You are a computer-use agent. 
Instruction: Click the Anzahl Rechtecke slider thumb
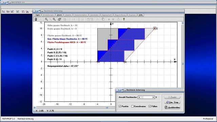(x=142, y=97)
